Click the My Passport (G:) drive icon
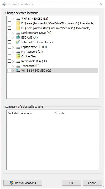Image resolution: width=105 pixels, height=189 pixels. [18, 52]
